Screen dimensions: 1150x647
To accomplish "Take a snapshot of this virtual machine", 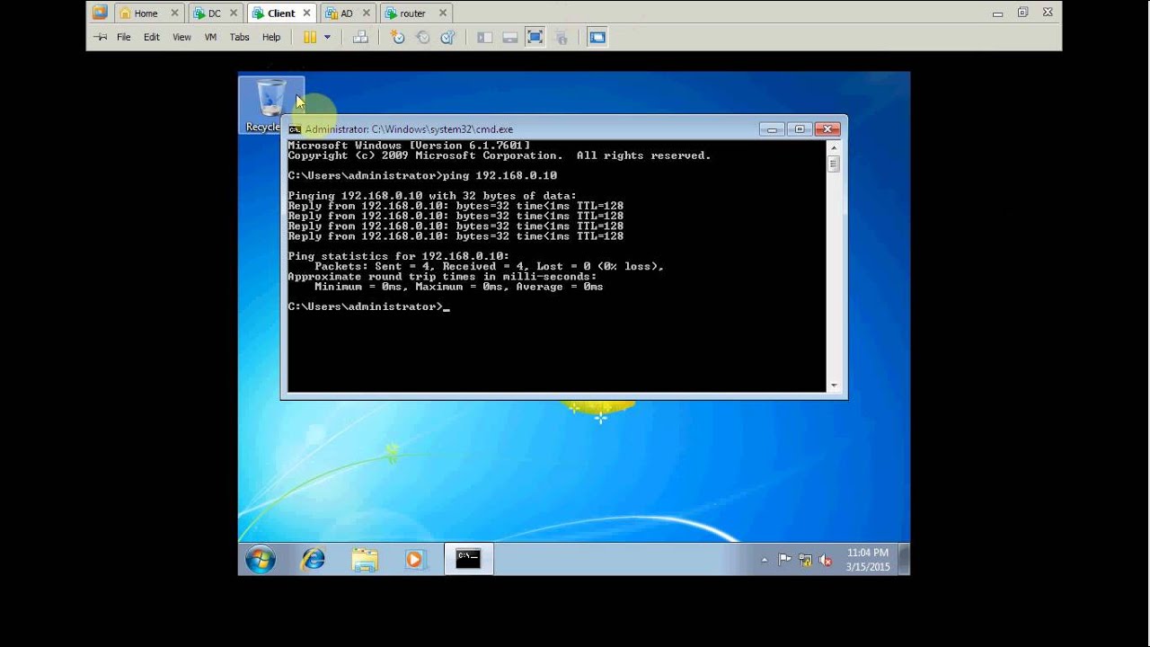I will point(398,37).
